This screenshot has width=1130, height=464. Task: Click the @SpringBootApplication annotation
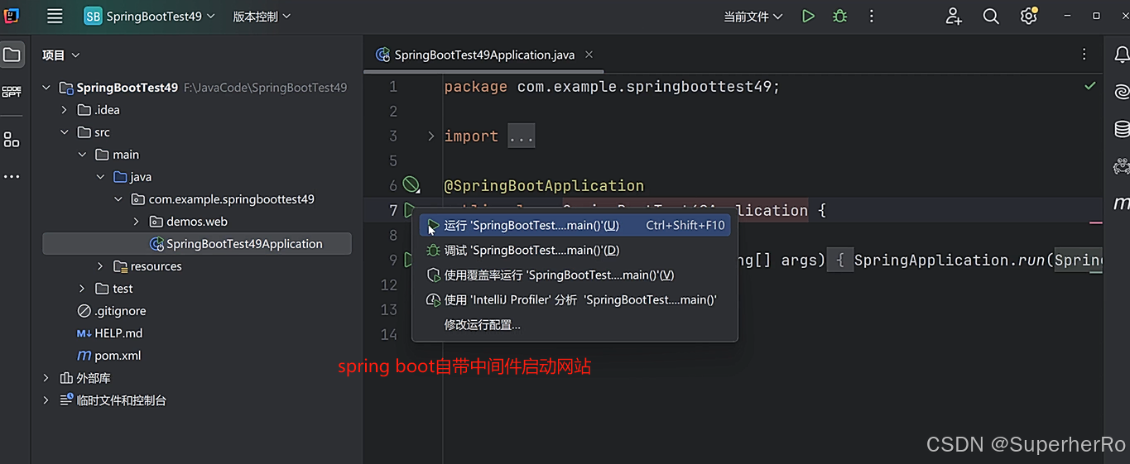coord(544,186)
